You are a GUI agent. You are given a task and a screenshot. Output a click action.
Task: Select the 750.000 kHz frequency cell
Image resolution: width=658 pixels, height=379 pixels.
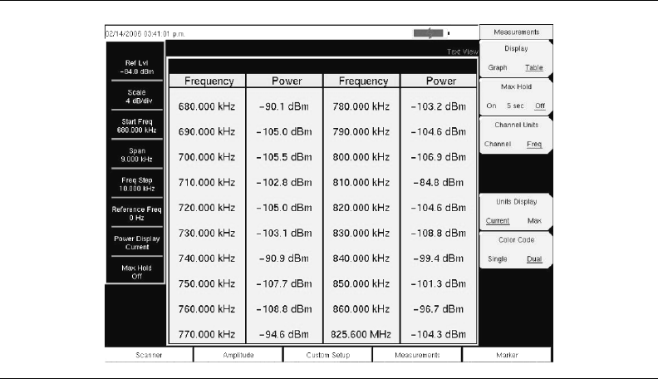click(x=207, y=283)
